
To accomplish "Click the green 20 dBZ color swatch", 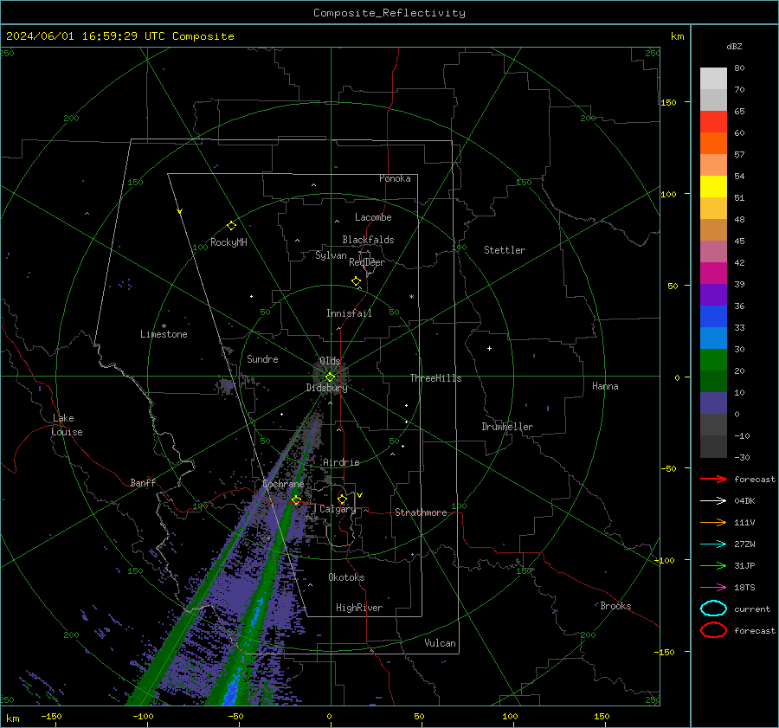I will point(713,360).
